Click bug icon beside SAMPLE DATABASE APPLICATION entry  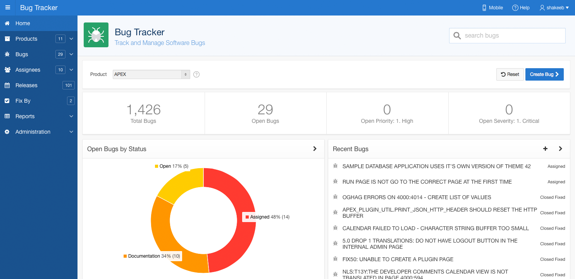coord(336,166)
